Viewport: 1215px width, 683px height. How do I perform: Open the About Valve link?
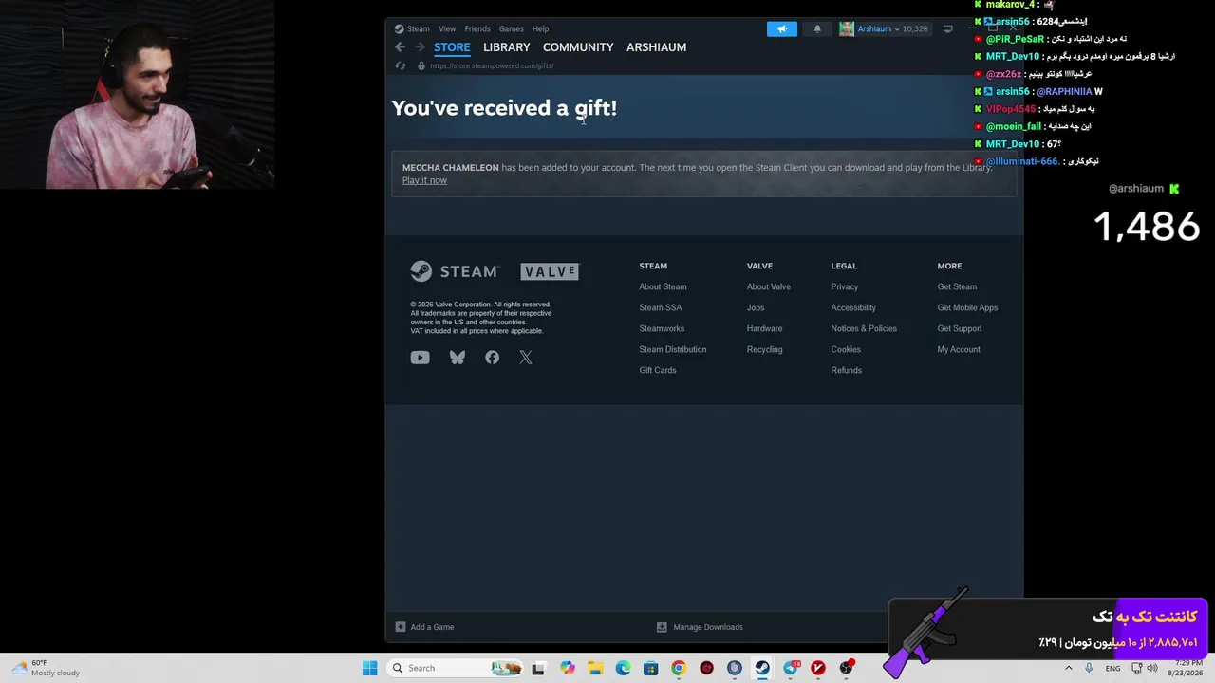tap(769, 286)
